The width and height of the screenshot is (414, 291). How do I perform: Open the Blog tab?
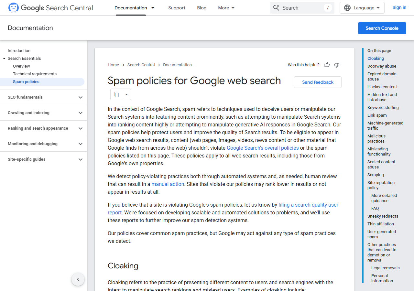pos(202,8)
